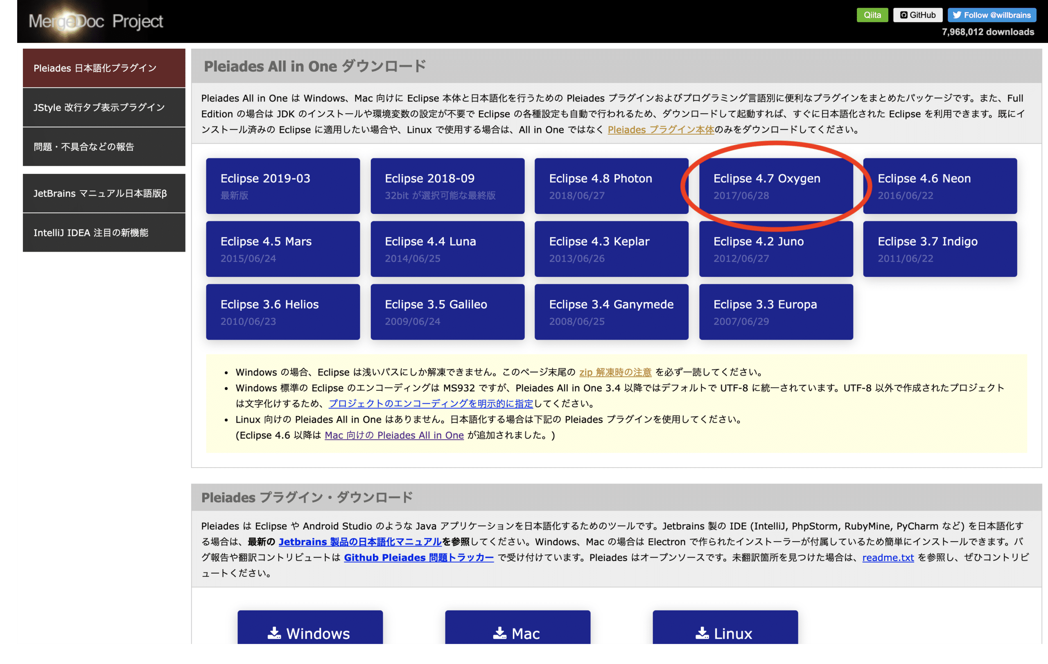Viewport: 1048px width, 664px height.
Task: Choose the Eclipse 4.6 Neon tile
Action: [940, 186]
